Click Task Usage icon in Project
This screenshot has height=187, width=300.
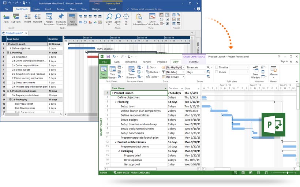click(x=113, y=72)
